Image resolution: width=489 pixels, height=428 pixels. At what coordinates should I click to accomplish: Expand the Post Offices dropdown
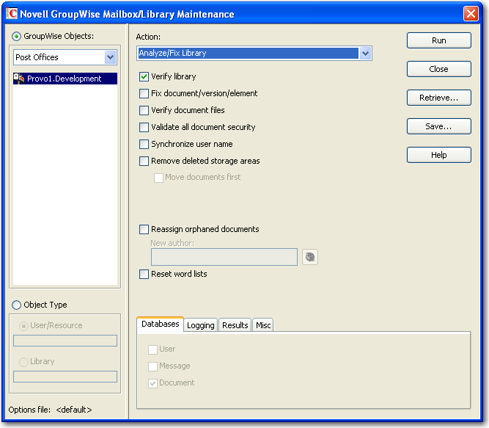click(110, 57)
